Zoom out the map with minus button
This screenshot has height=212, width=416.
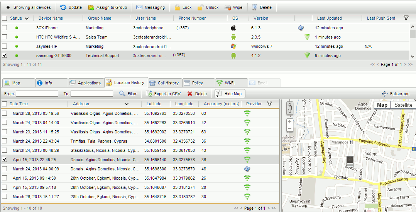click(x=290, y=128)
